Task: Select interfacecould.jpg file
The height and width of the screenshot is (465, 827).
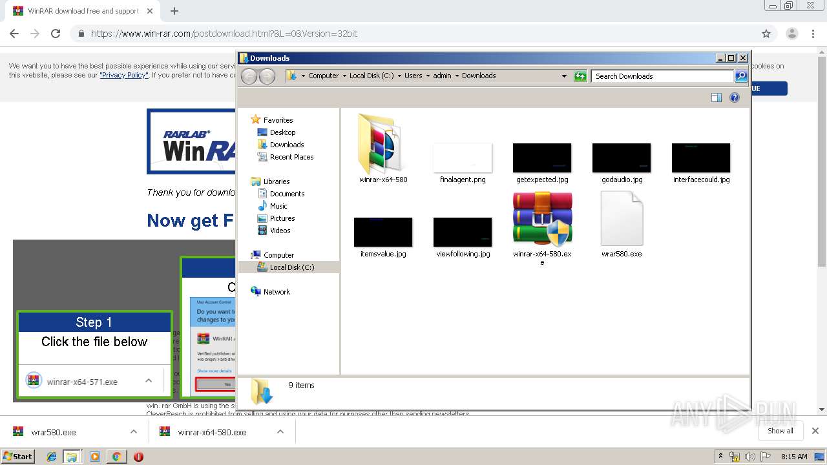Action: pos(701,163)
